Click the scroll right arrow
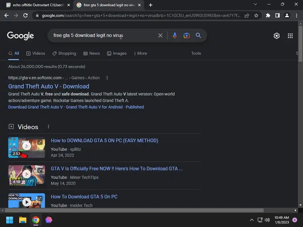This screenshot has height=227, width=303. tap(295, 210)
